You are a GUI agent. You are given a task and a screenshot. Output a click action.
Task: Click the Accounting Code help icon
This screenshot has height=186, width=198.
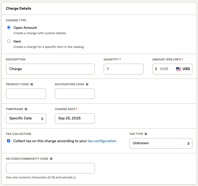(87, 84)
